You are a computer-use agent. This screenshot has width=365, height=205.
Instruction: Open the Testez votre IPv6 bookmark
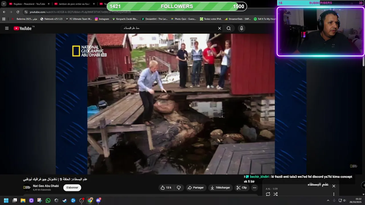[x=211, y=19]
